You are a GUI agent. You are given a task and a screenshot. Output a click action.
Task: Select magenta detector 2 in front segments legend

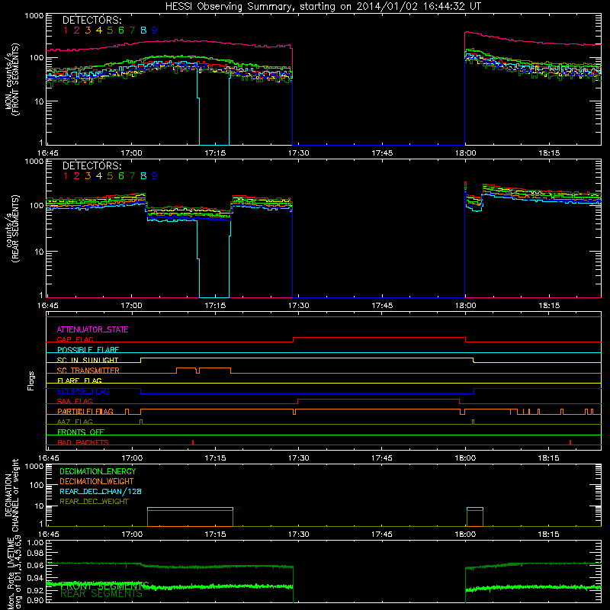coord(77,30)
